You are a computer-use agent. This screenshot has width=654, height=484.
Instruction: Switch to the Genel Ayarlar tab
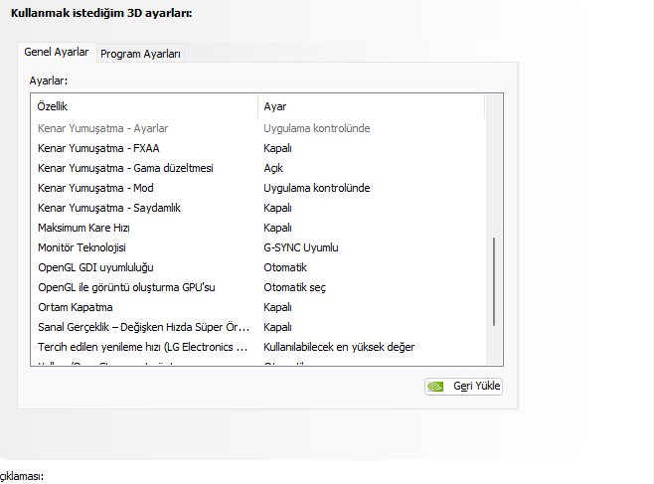pyautogui.click(x=56, y=52)
